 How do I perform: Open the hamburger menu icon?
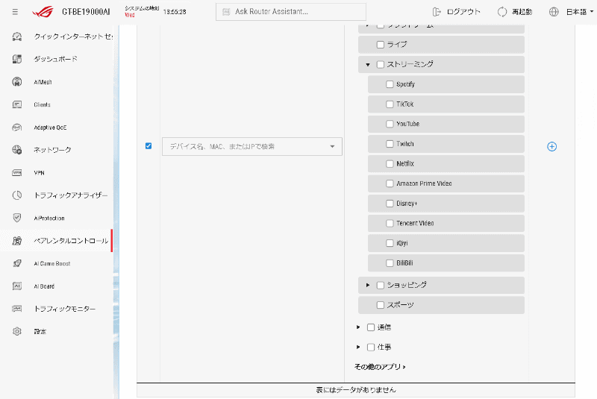(15, 12)
